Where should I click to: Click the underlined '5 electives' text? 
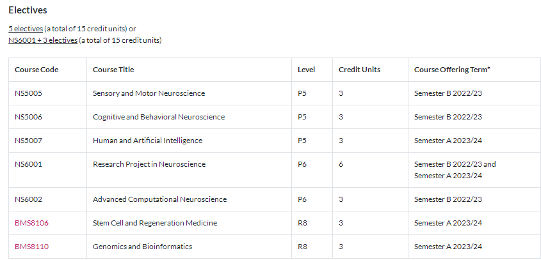click(x=26, y=29)
